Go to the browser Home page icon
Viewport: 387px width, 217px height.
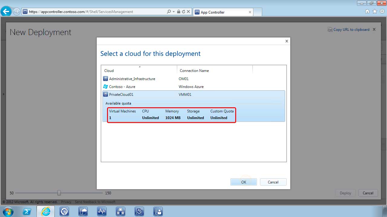click(367, 11)
